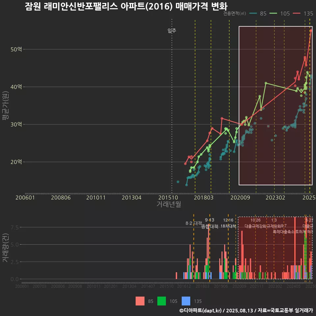Click the 9·13 종합대책 annotation
The image size is (316, 316).
pos(210,223)
